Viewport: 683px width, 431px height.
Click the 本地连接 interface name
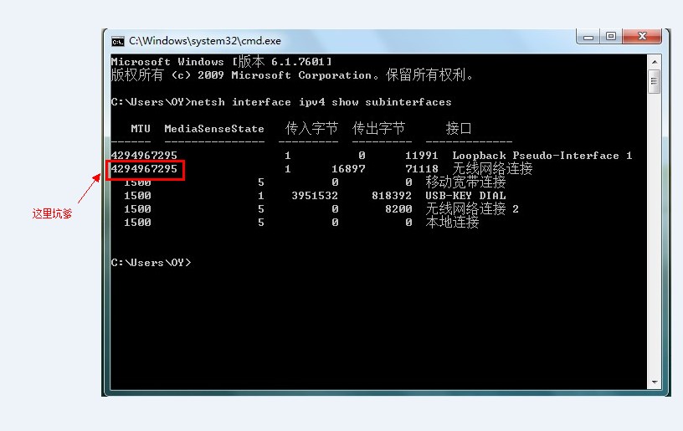(452, 223)
